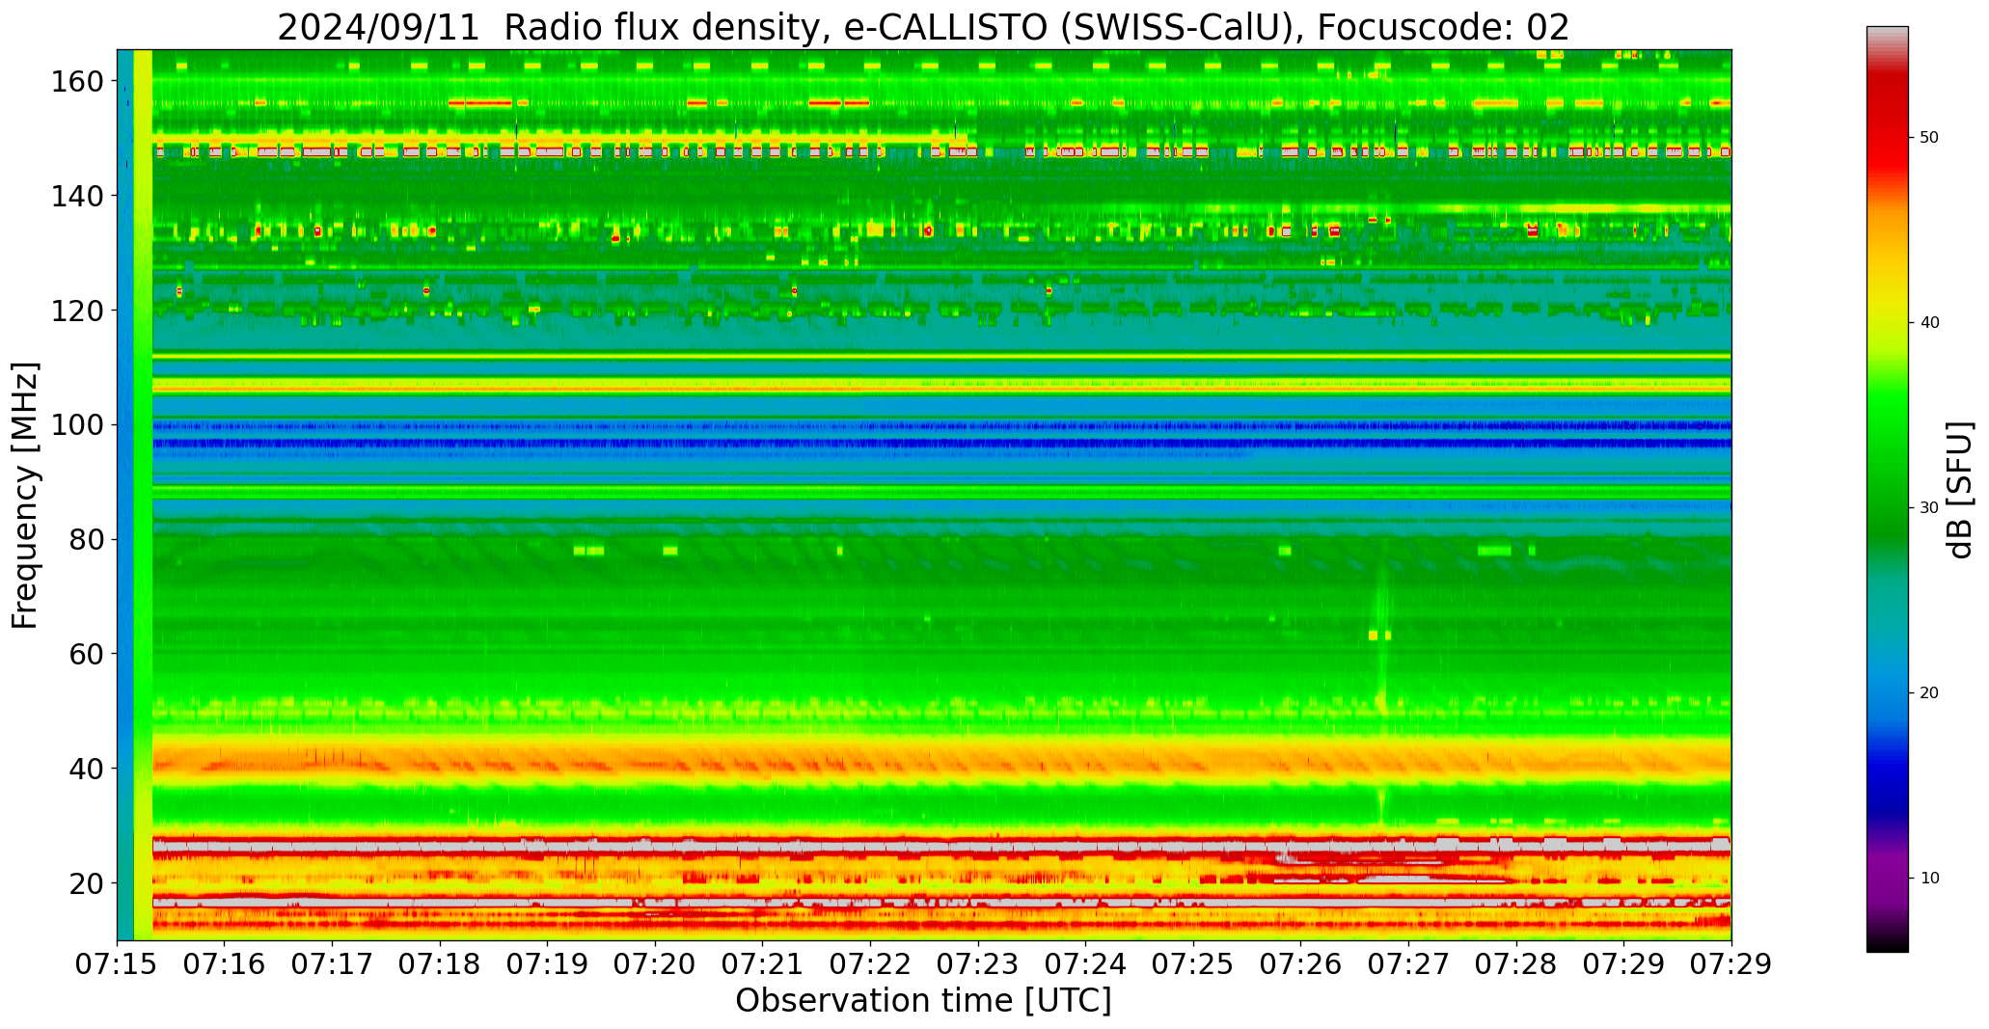Click the colorbar tick label 50

tap(1929, 138)
